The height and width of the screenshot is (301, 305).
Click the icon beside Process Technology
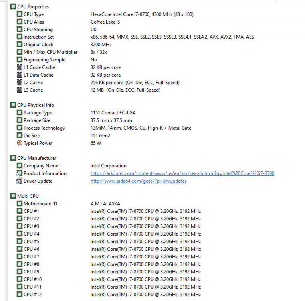20,128
